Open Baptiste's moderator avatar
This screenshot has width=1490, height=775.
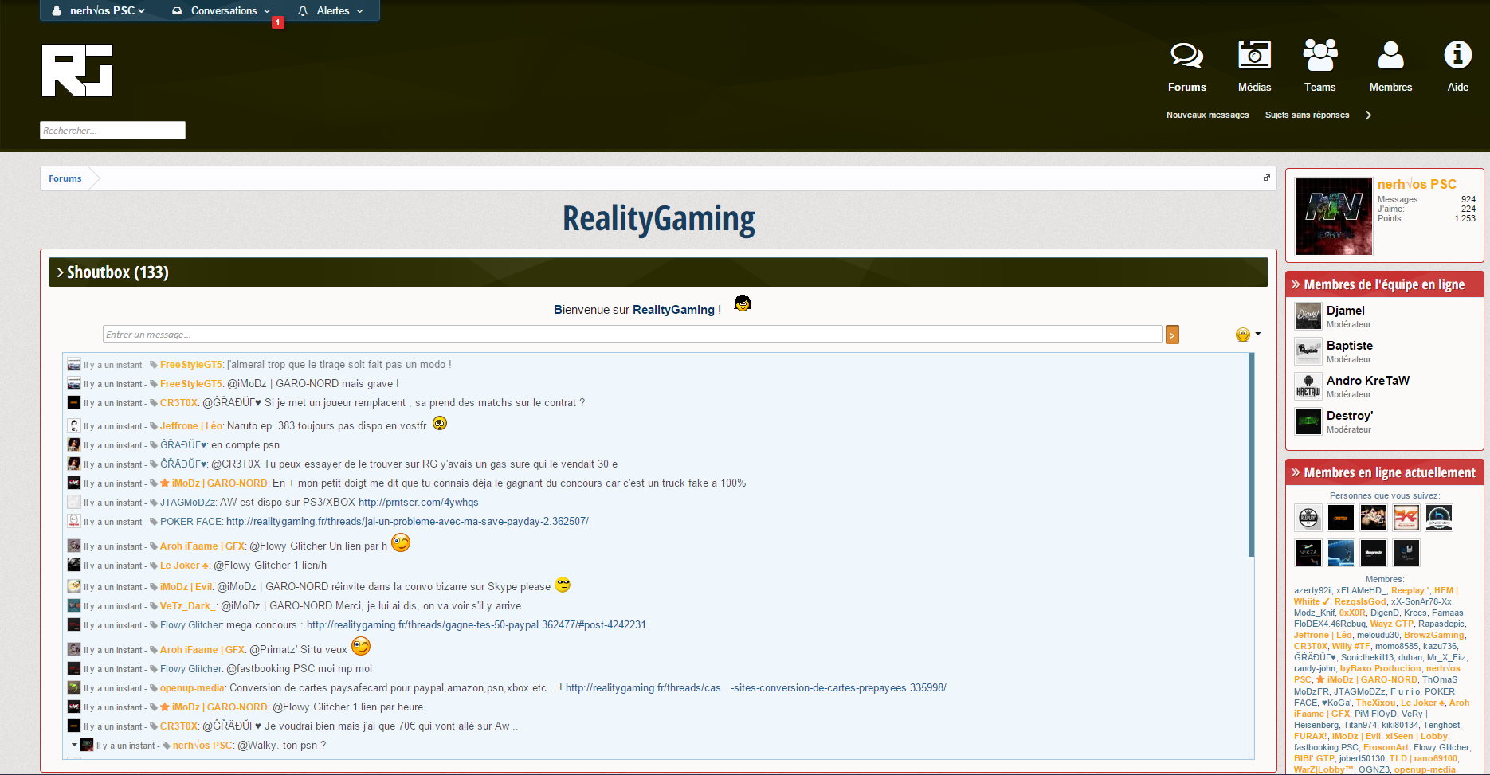click(1308, 351)
